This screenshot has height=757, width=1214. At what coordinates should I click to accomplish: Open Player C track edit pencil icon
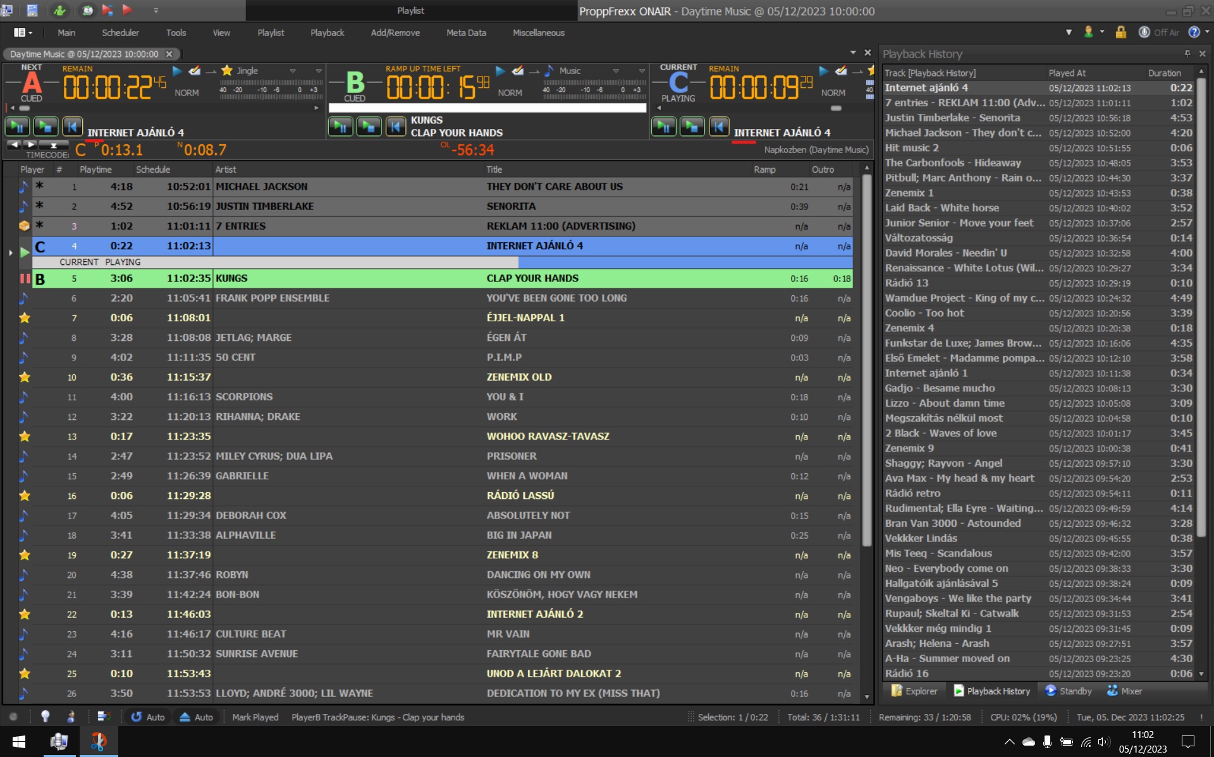pos(841,71)
